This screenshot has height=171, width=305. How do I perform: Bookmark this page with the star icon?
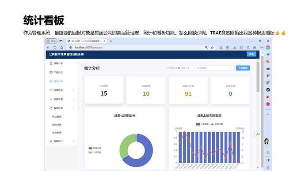(x=212, y=48)
